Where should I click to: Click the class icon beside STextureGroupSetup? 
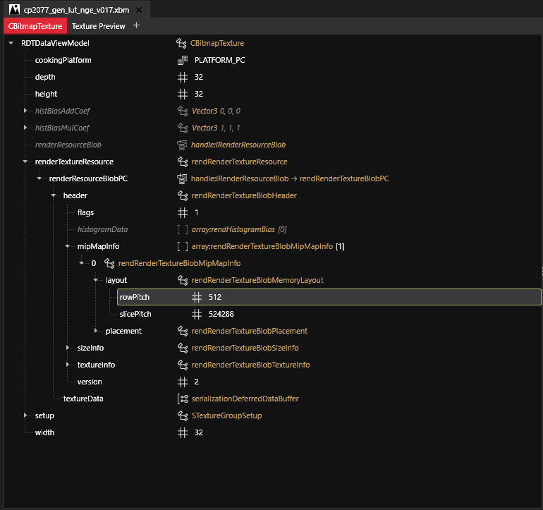(x=182, y=416)
